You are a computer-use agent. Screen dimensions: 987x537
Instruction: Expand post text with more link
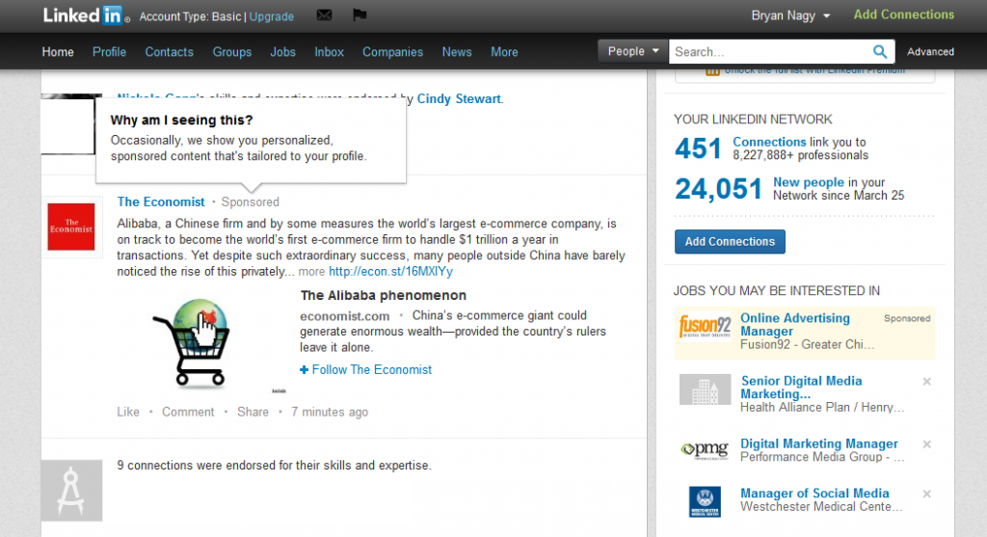coord(311,271)
